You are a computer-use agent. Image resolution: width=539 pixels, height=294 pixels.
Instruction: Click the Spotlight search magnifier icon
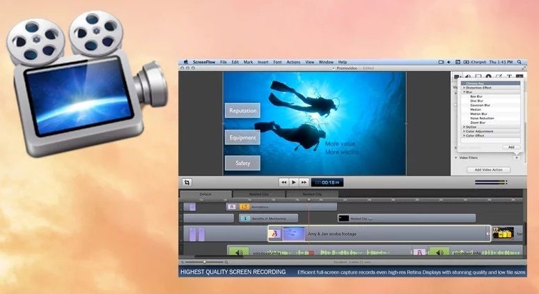point(520,62)
